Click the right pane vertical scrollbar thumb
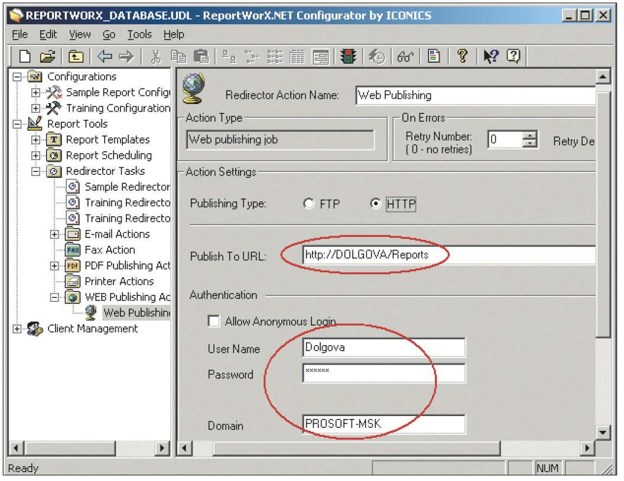 (603, 215)
